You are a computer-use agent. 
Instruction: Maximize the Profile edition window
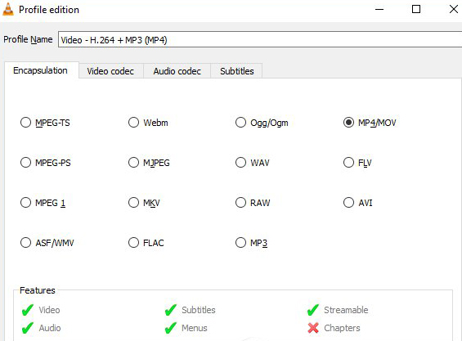(x=416, y=10)
